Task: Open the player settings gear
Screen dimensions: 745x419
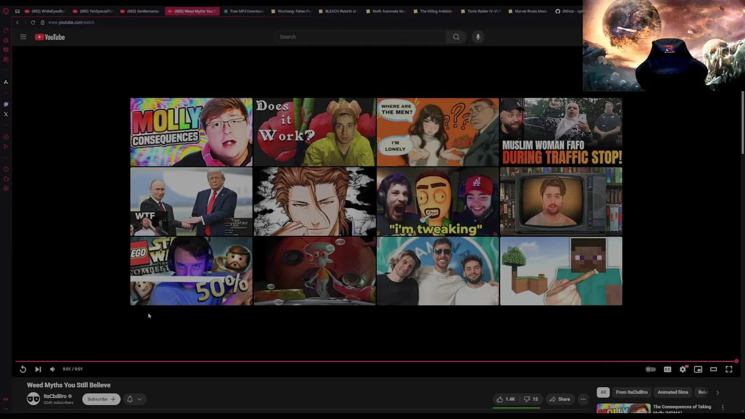Action: click(x=683, y=369)
